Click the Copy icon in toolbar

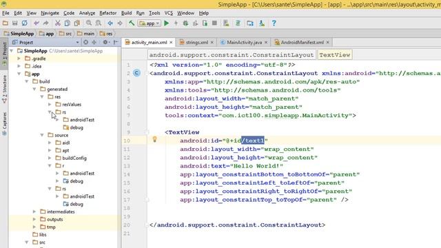(x=68, y=23)
